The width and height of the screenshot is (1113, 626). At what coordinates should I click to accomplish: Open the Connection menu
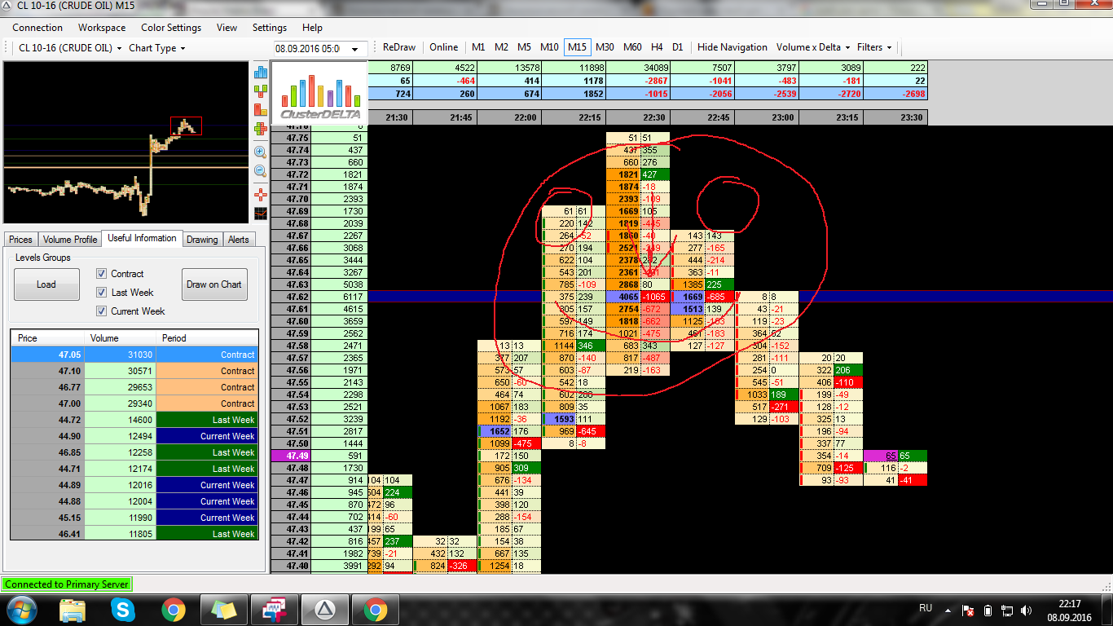click(37, 28)
